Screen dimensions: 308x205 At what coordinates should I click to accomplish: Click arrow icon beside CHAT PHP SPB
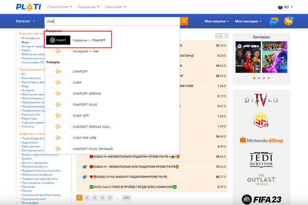(58, 138)
